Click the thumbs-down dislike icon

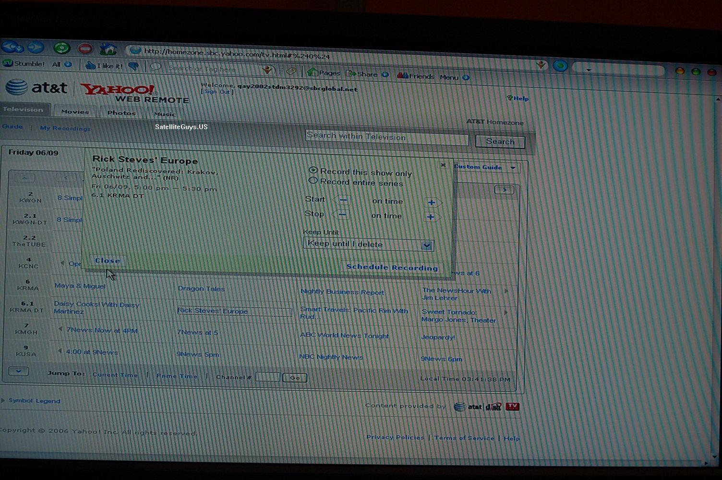coord(133,66)
